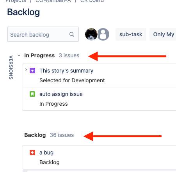Select This story's summary issue
This screenshot has height=172, width=176.
pos(66,71)
